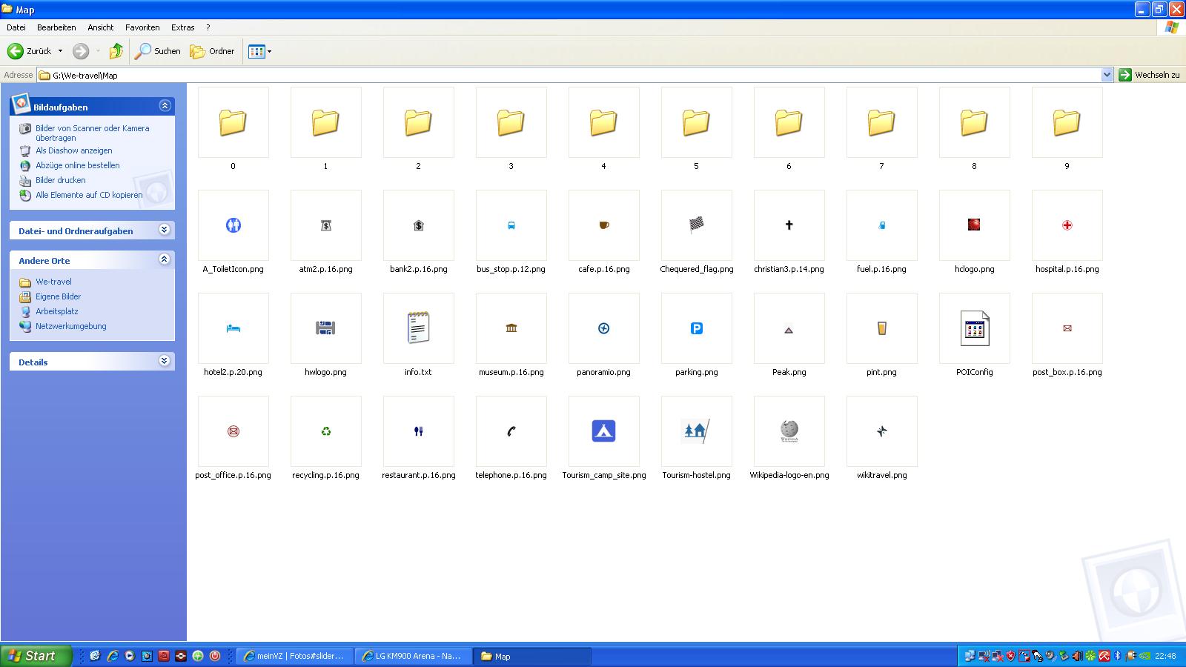Screen dimensions: 1186x667
Task: Select the pint.png beer glass icon
Action: pyautogui.click(x=882, y=328)
